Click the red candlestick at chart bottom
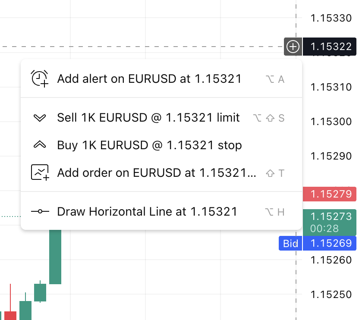The height and width of the screenshot is (320, 359). (10, 314)
